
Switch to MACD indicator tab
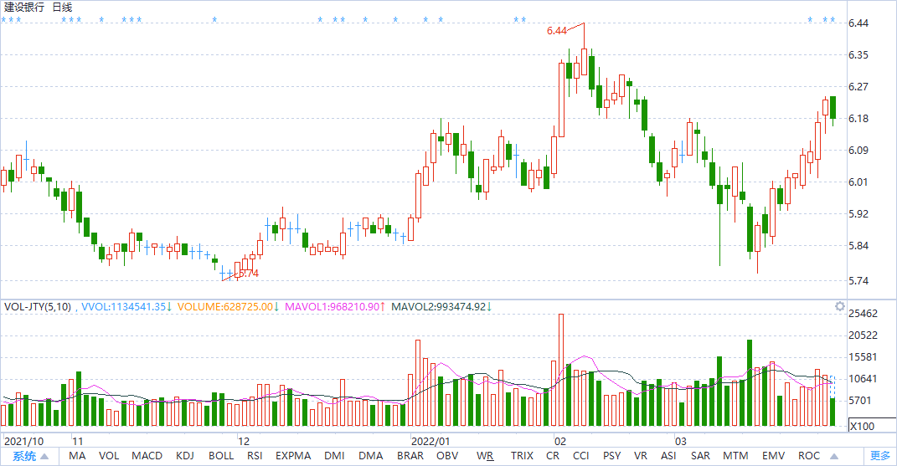(147, 456)
